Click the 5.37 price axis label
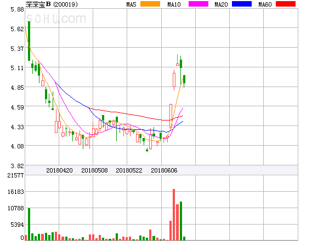This screenshot has height=241, width=329. [17, 49]
